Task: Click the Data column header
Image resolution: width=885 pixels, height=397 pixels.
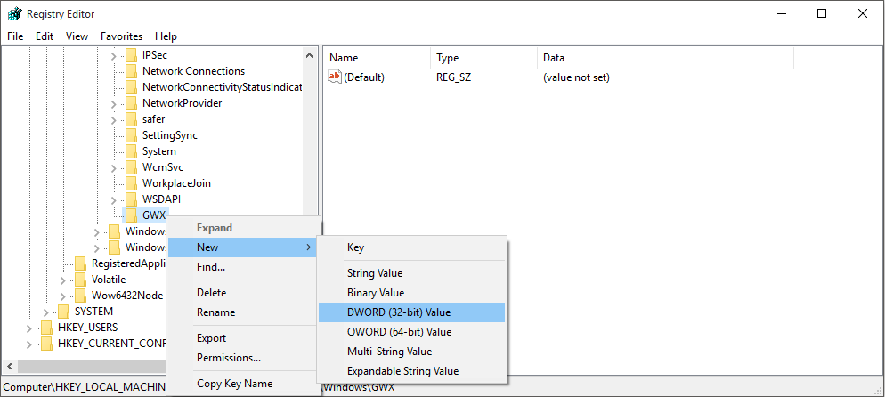Action: tap(553, 58)
